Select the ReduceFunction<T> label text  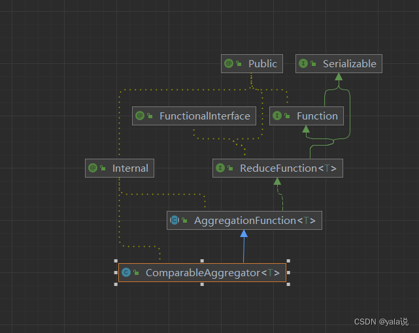click(x=288, y=168)
